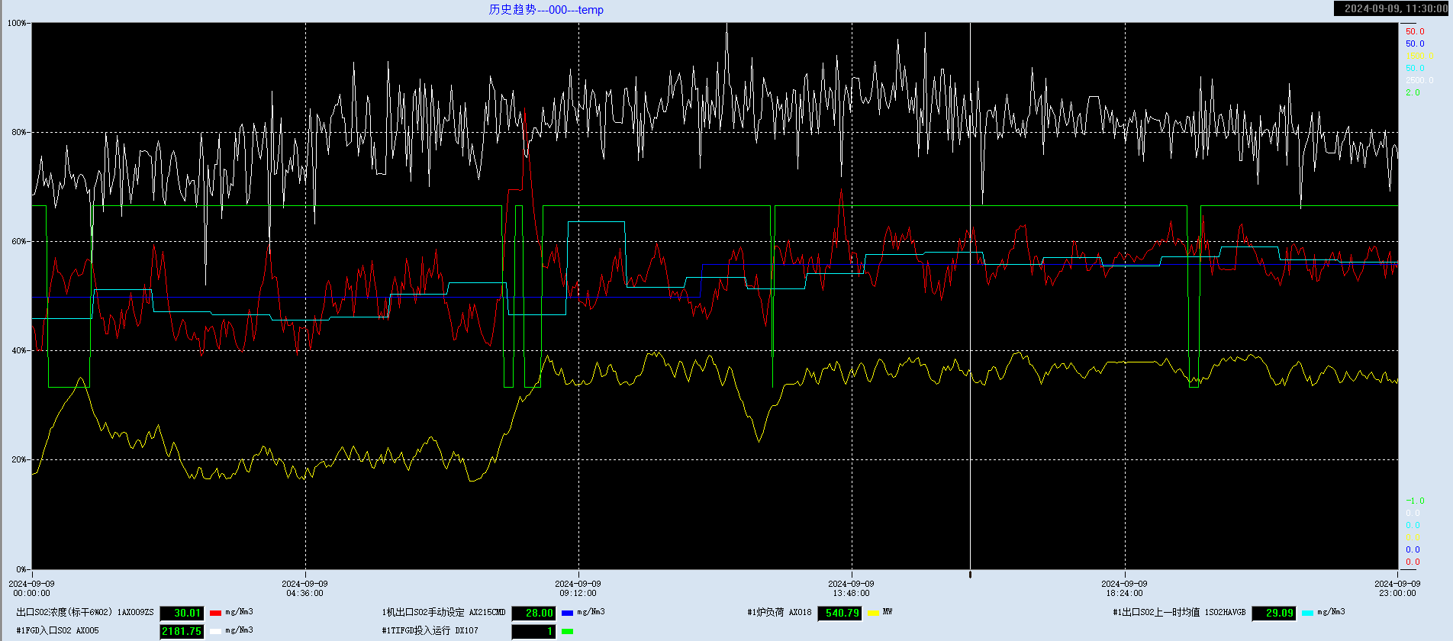Viewport: 1453px width, 641px height.
Task: Click the time axis label 13:48:00
Action: (x=852, y=593)
